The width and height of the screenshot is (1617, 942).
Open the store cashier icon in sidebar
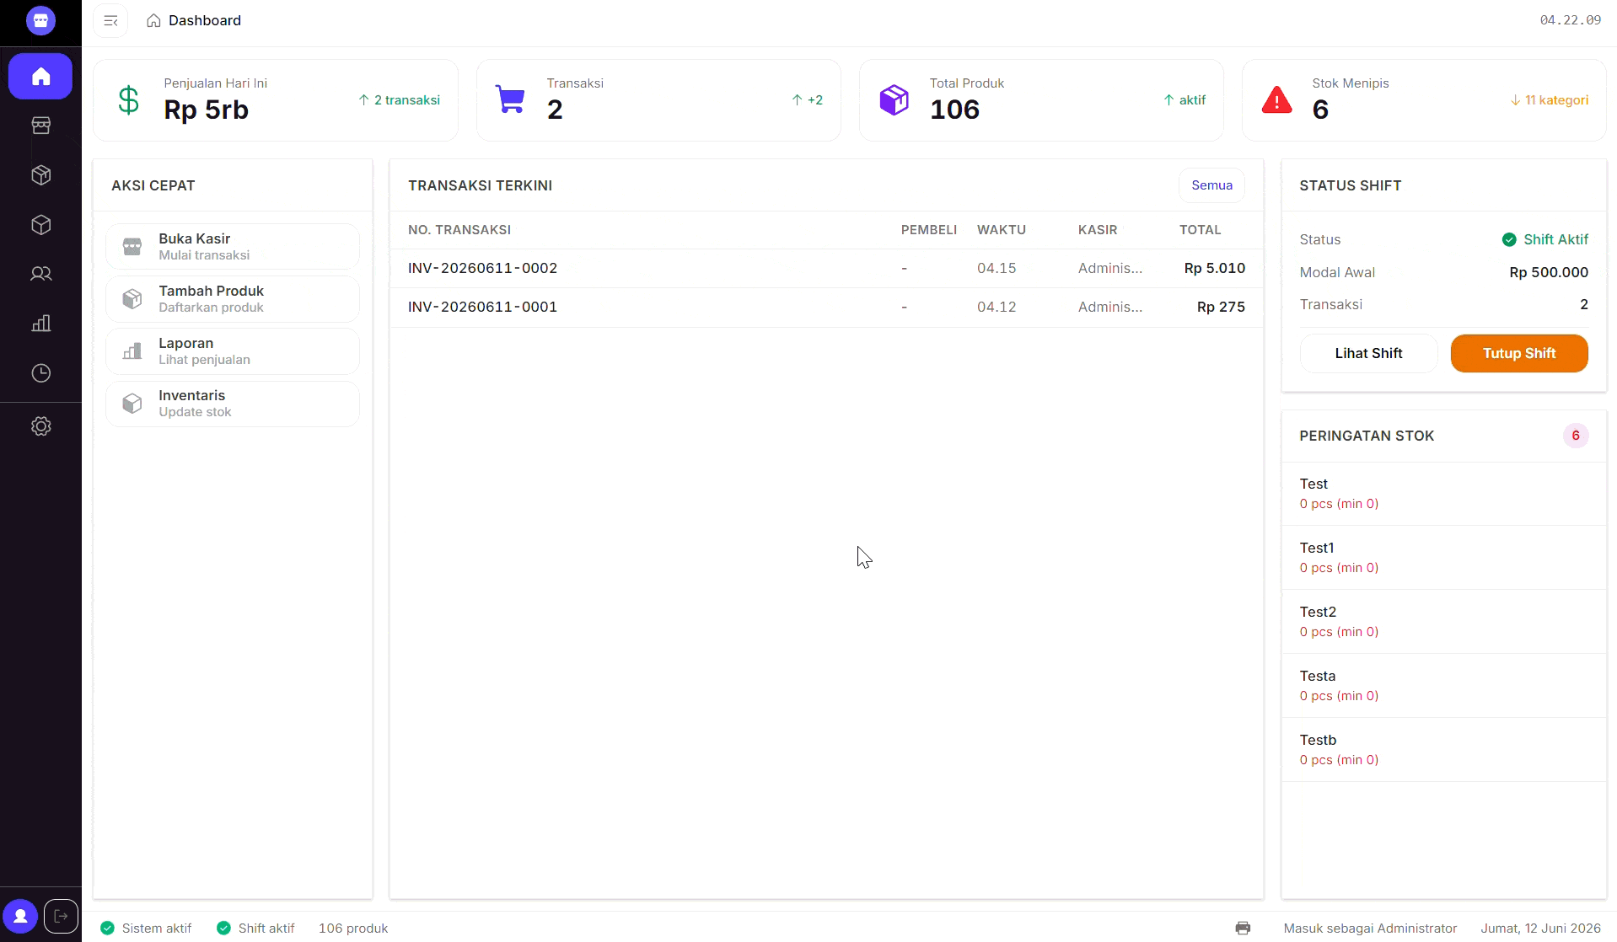40,126
